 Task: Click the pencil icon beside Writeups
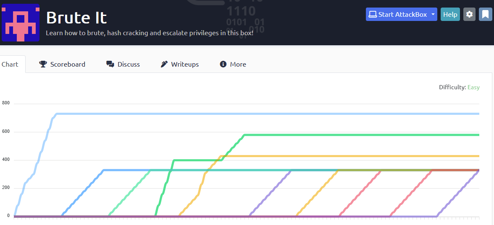pos(164,65)
